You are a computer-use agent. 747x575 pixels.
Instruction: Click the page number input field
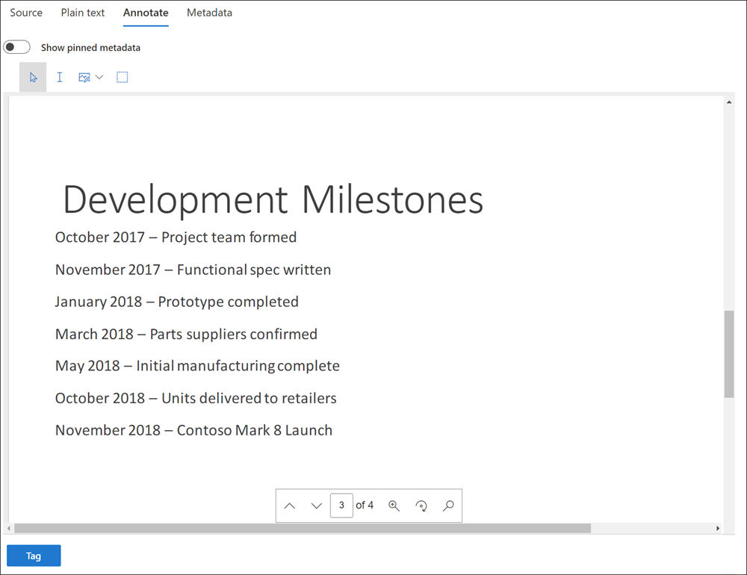click(341, 506)
